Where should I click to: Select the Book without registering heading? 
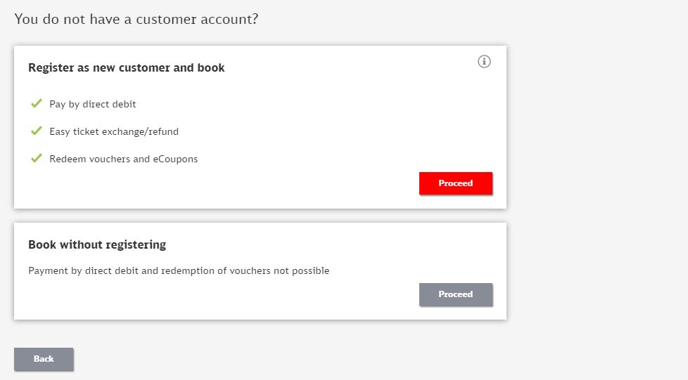[x=97, y=245]
